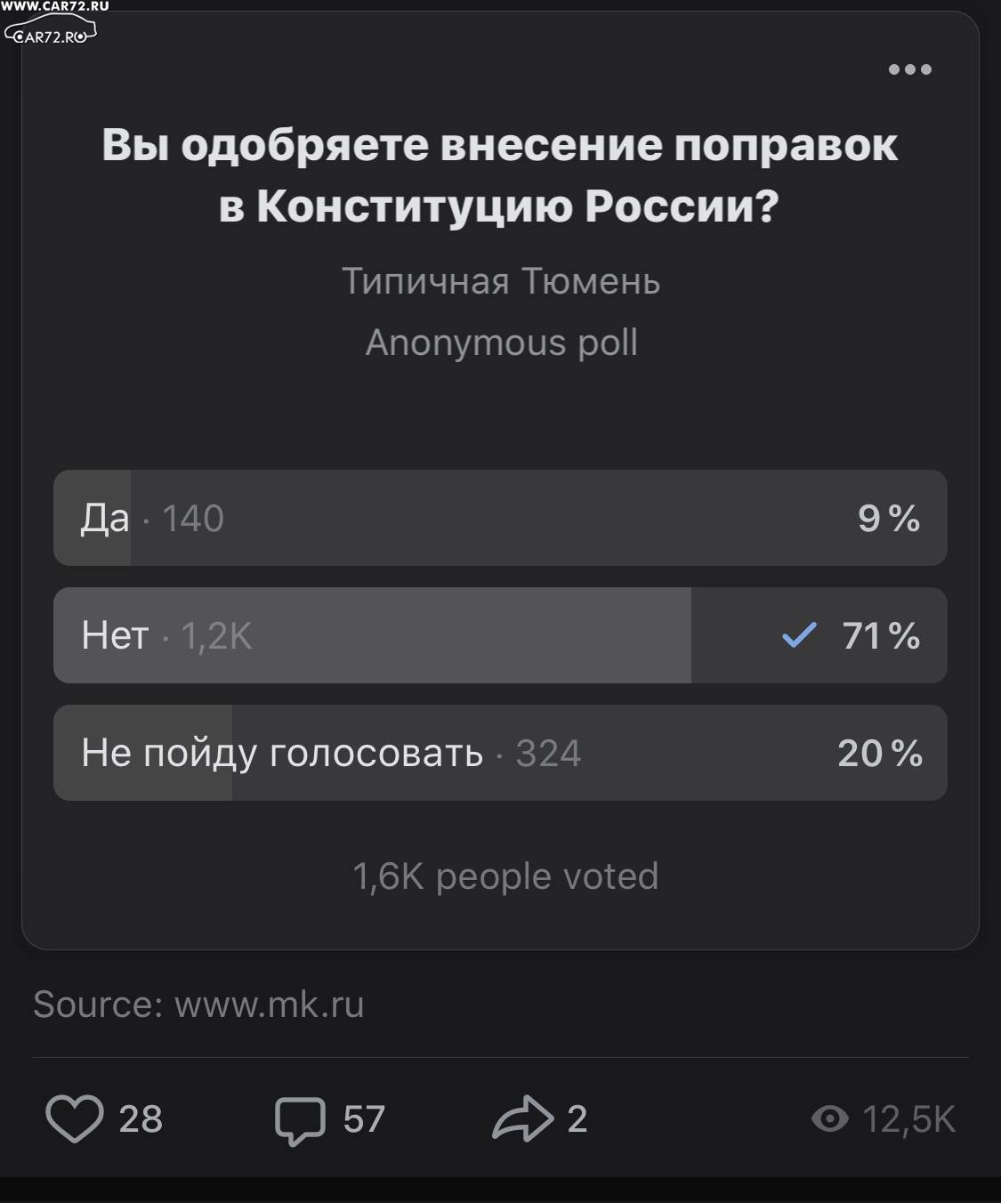Click the Anonymous poll label
The width and height of the screenshot is (1001, 1203).
(x=501, y=343)
